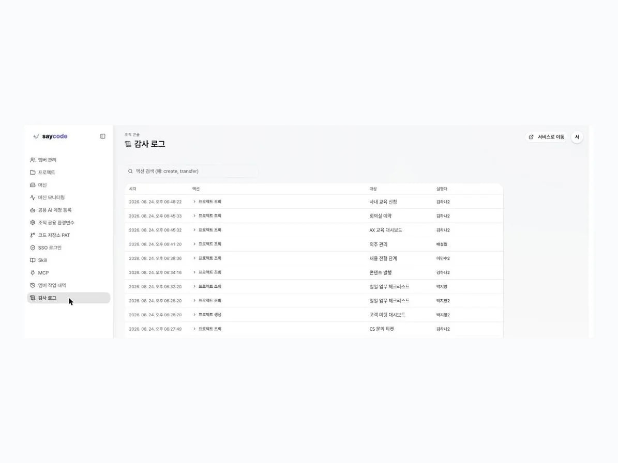Screen dimensions: 618x463
Task: Click the actor name 이민수2
Action: 443,258
